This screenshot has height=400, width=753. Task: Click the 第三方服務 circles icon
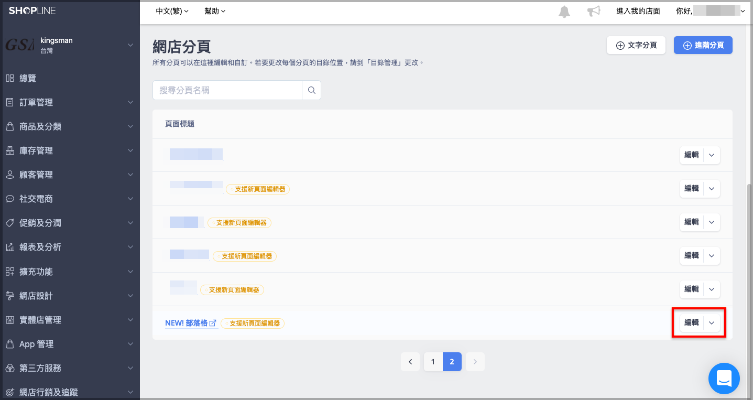tap(10, 368)
